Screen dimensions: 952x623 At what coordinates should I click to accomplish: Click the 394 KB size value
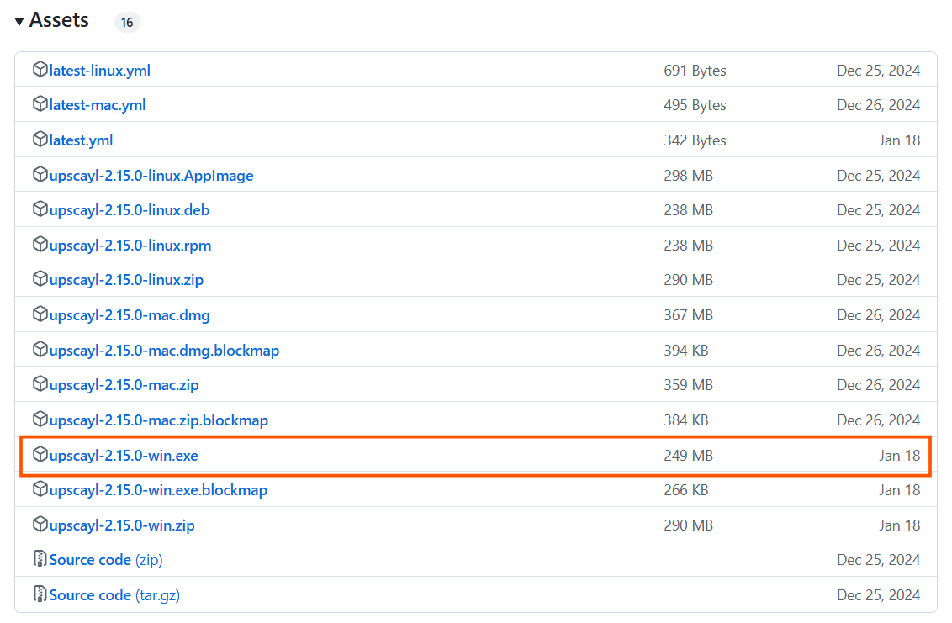(x=685, y=351)
